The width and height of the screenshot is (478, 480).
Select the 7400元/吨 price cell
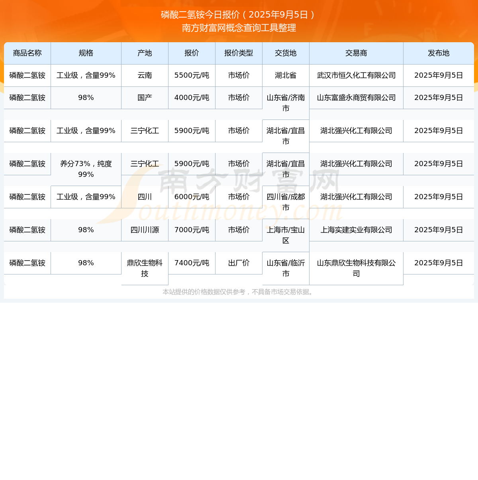click(x=192, y=263)
